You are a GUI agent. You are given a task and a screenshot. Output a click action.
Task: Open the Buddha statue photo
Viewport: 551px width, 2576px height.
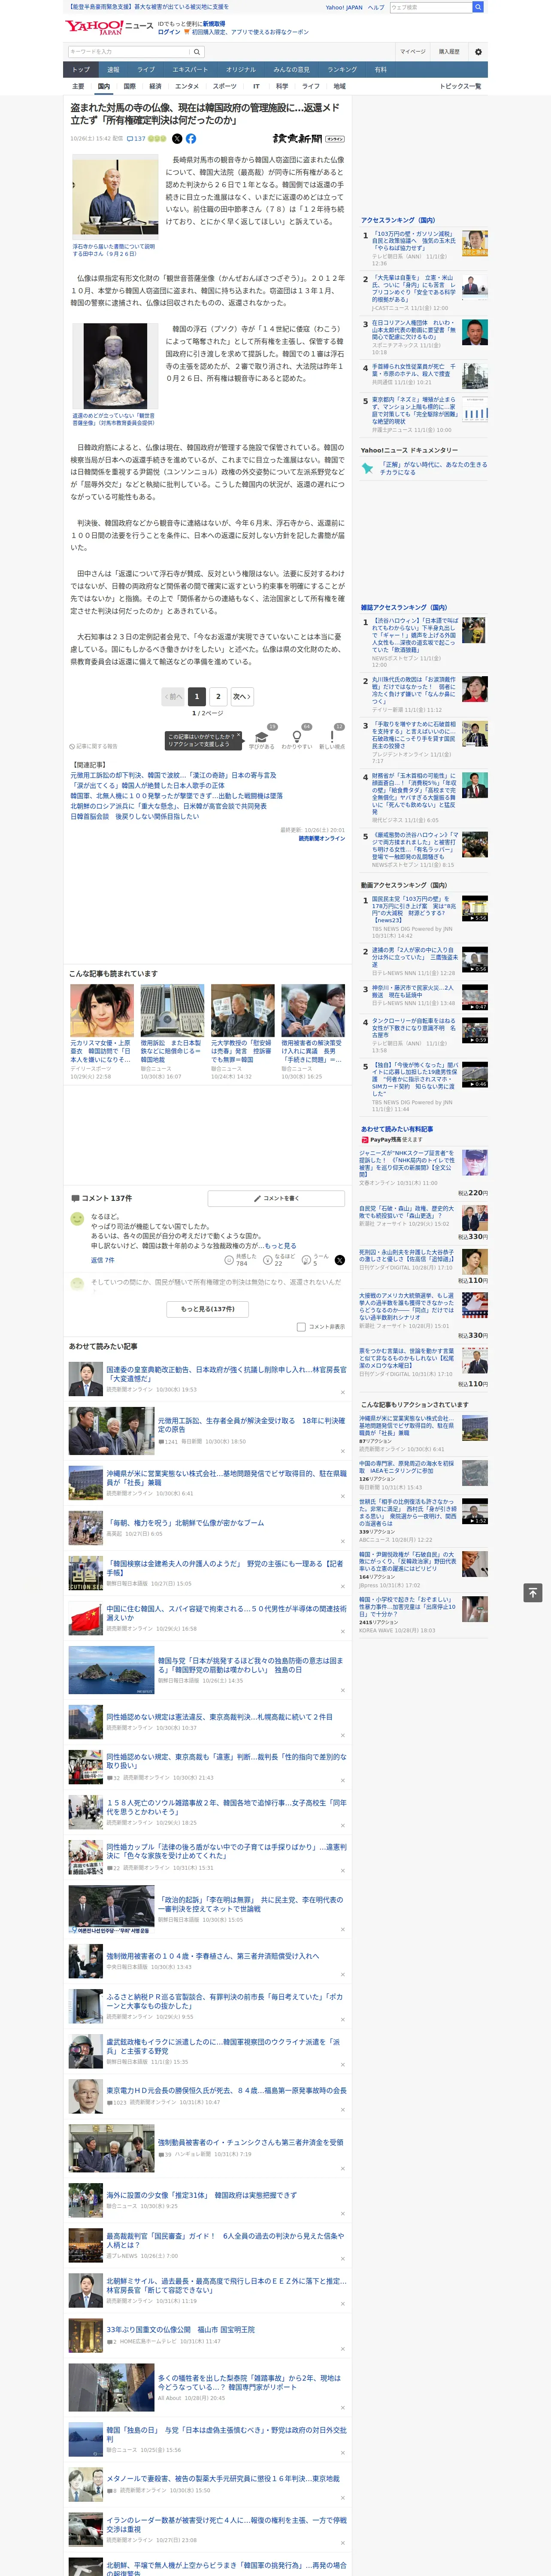115,366
